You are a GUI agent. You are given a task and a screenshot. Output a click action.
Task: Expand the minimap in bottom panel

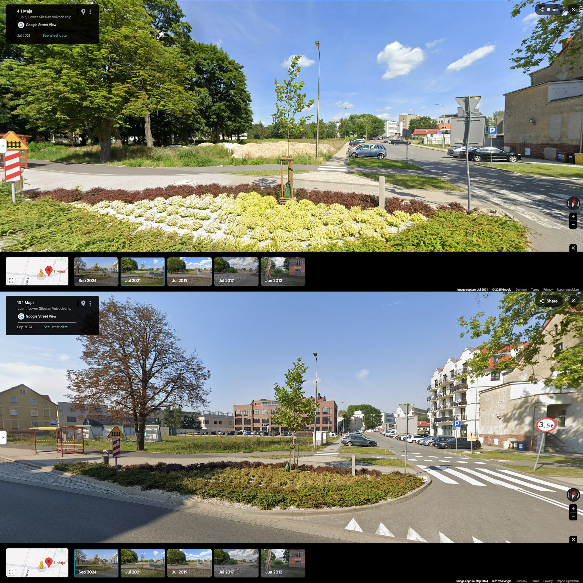pos(11,572)
